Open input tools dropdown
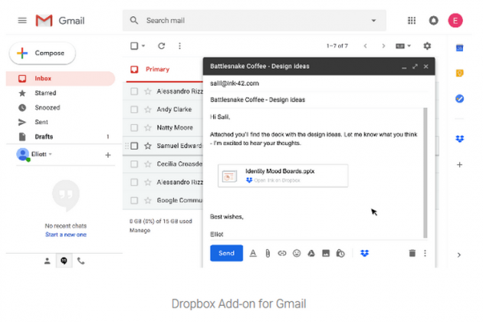This screenshot has width=483, height=322. point(403,46)
